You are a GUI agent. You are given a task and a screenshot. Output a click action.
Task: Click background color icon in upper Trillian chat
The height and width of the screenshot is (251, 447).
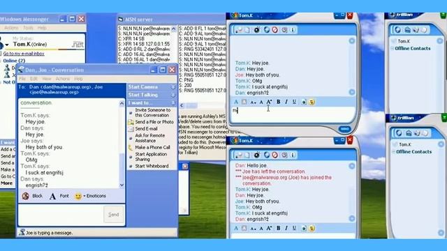point(244,102)
